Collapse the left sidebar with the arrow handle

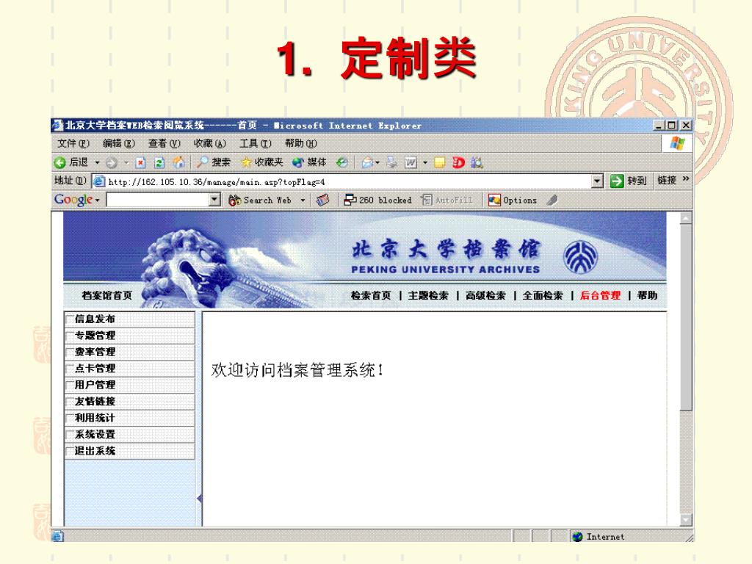tap(199, 499)
